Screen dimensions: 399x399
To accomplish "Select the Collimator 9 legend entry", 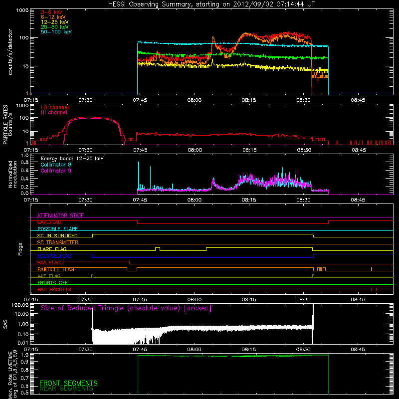I will pos(56,171).
